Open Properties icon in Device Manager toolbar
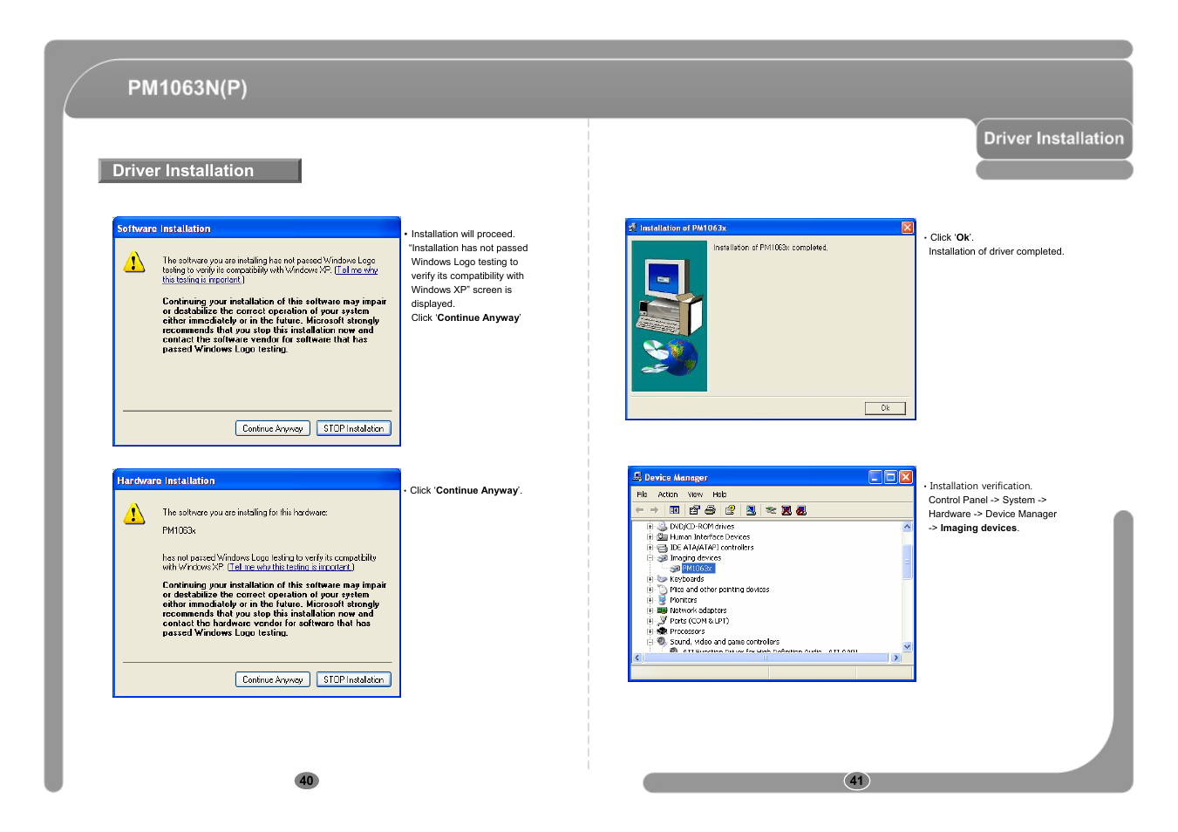The image size is (1178, 832). coord(694,510)
